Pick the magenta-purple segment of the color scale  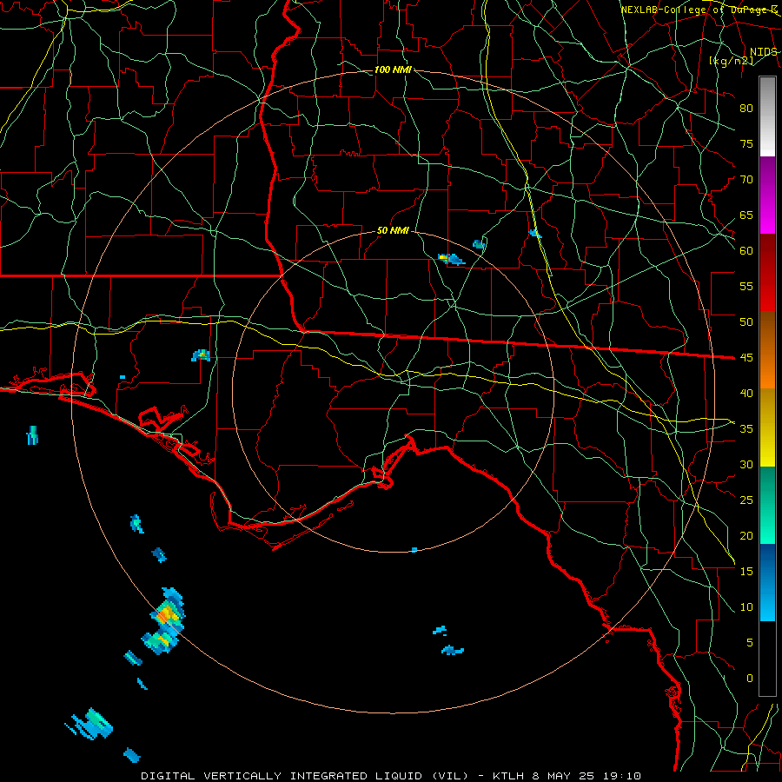(767, 195)
